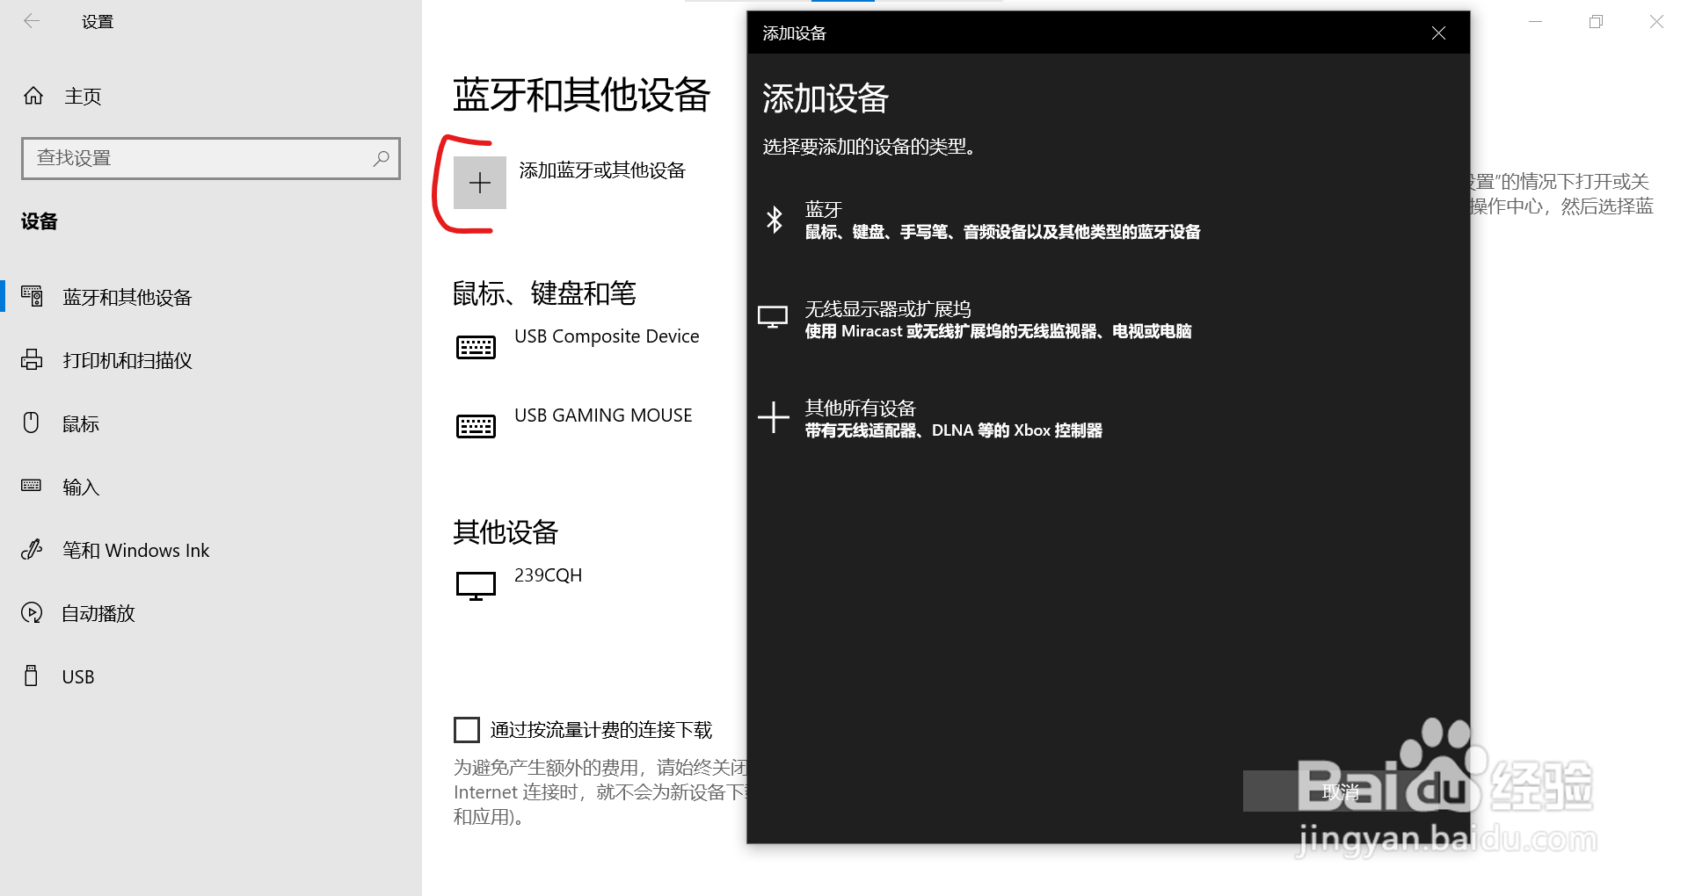Click the search magnifier in 查找设置
Screen dimensions: 1688x896
[381, 158]
